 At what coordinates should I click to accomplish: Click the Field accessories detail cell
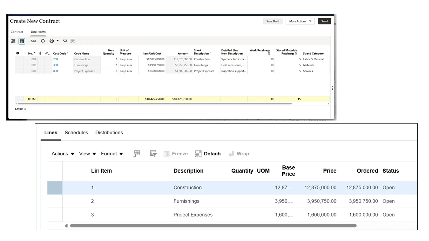(x=234, y=65)
